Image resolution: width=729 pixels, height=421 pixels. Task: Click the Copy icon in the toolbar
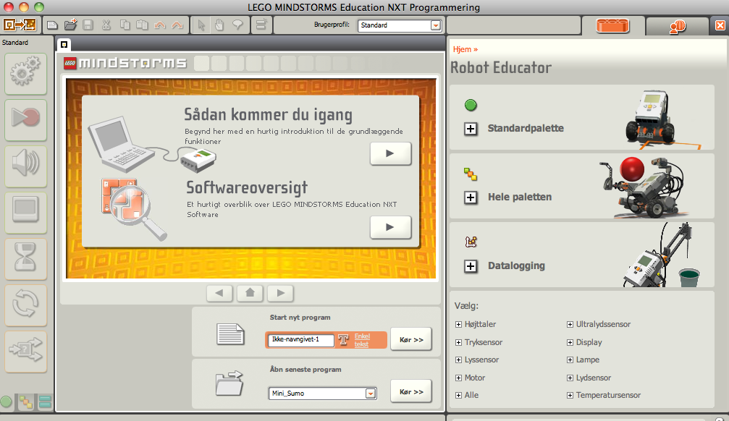point(125,25)
